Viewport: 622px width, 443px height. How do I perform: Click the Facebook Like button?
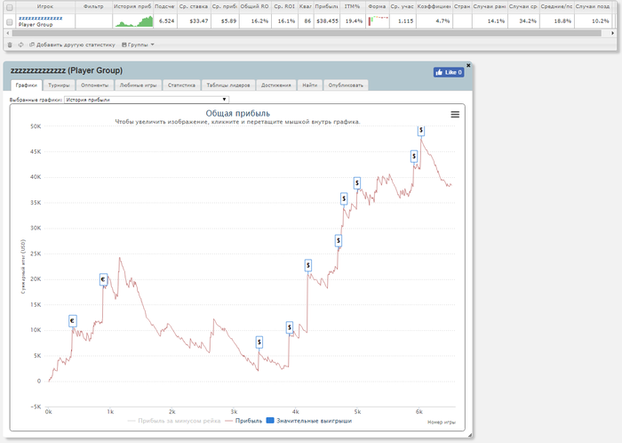449,72
